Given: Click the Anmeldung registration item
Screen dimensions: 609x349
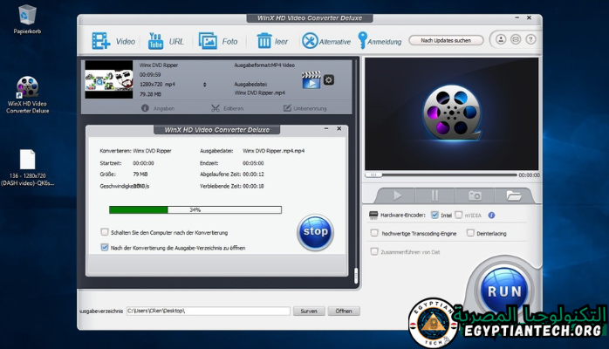Looking at the screenshot, I should 363,41.
